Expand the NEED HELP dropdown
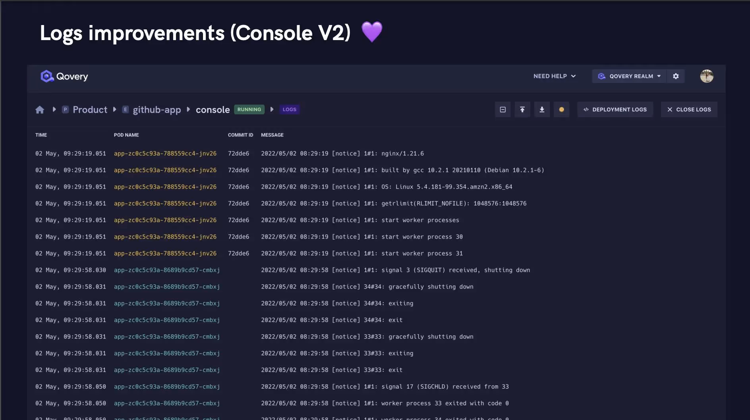The width and height of the screenshot is (750, 420). [555, 76]
